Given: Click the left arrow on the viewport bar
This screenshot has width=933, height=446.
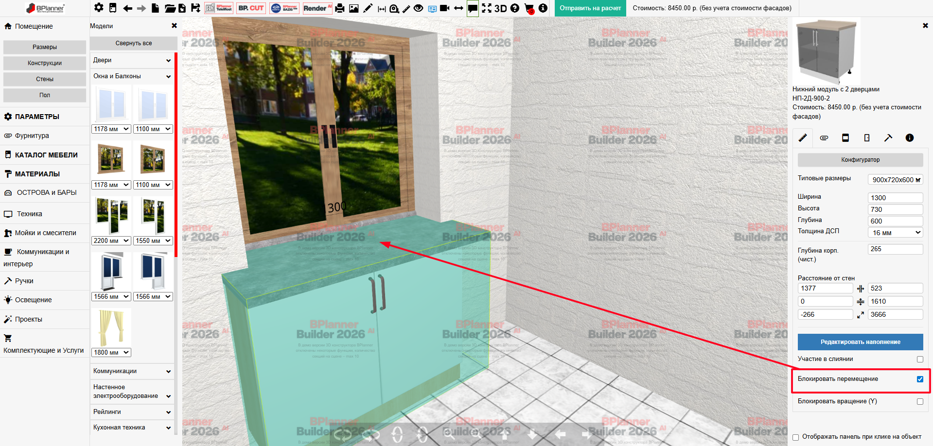Looking at the screenshot, I should 561,434.
